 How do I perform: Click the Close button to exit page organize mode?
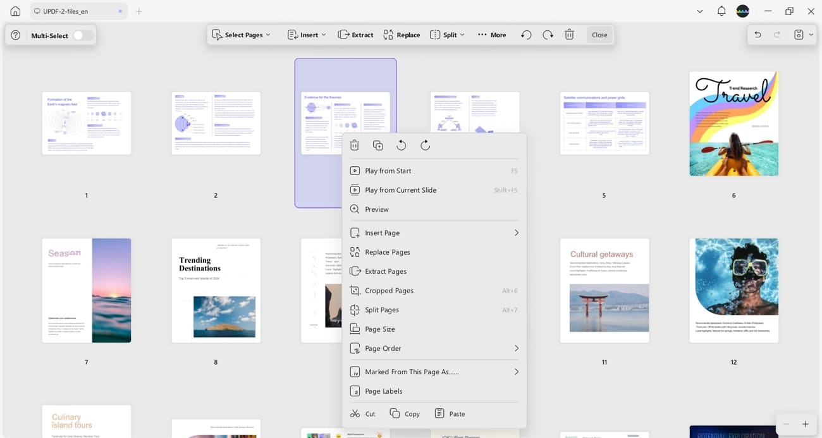pos(598,35)
